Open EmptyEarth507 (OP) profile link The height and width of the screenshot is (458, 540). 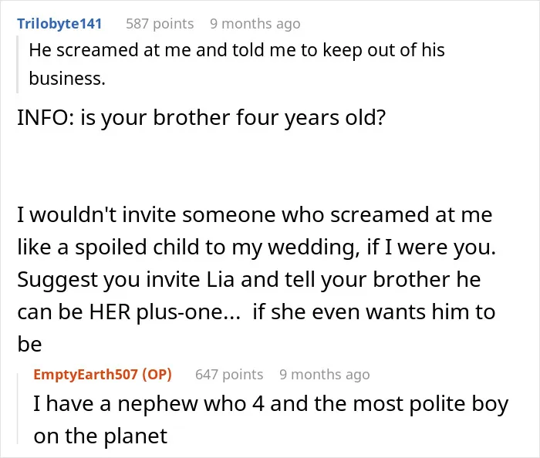point(103,375)
